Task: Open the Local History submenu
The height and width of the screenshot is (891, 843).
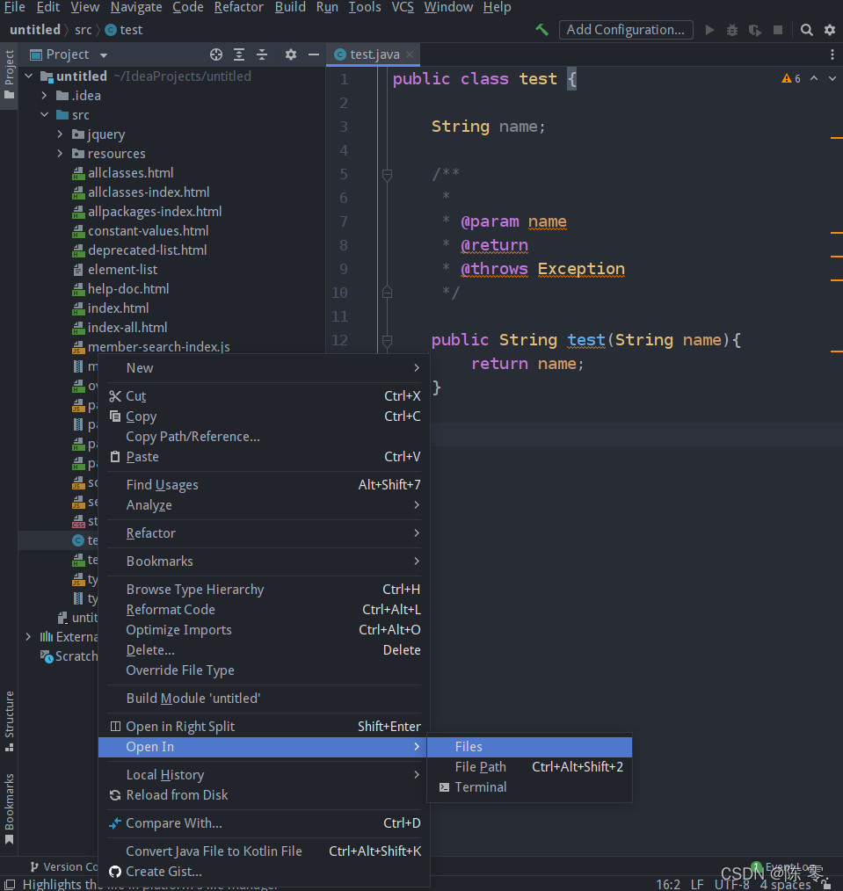Action: click(x=265, y=774)
